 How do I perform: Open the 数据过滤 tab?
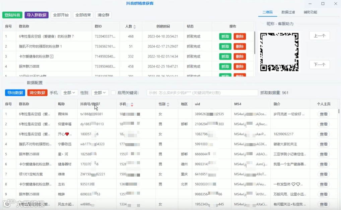click(288, 12)
